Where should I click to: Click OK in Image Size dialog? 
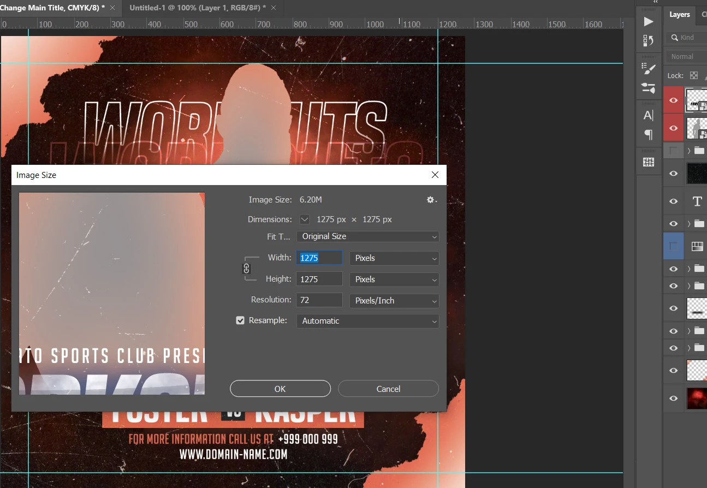click(x=280, y=389)
